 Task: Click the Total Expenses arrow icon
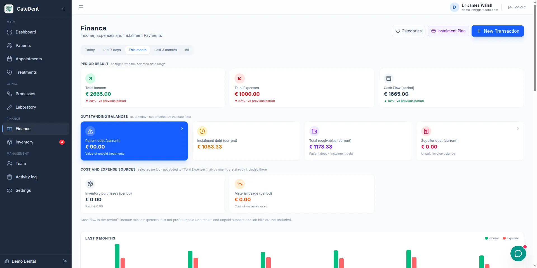tap(240, 78)
